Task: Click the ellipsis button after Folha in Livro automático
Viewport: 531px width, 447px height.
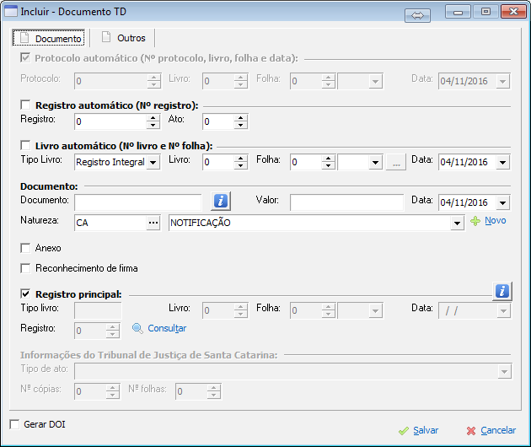Action: (396, 162)
